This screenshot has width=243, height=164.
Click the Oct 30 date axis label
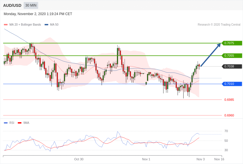click(79, 159)
